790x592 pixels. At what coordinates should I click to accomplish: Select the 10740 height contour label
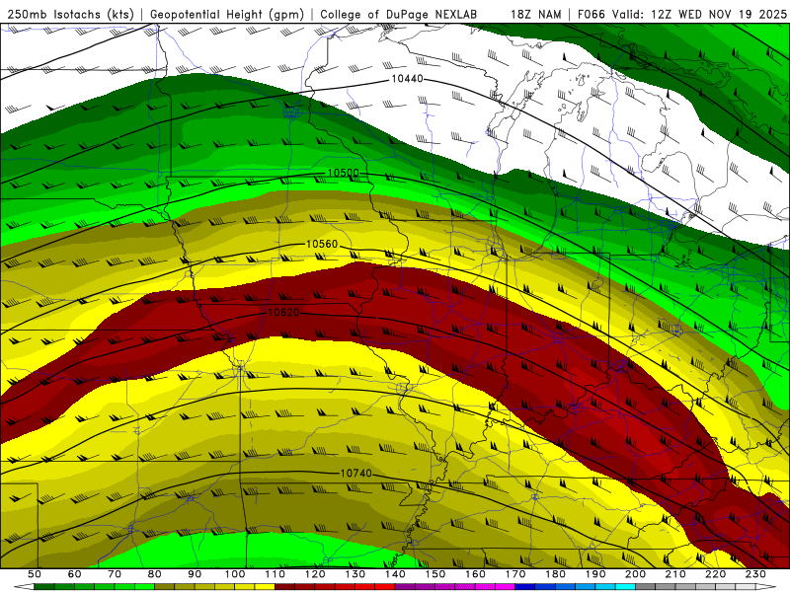[355, 473]
